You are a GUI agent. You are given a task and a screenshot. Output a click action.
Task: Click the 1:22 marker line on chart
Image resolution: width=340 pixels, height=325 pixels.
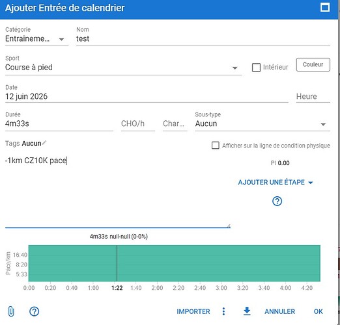[117, 263]
